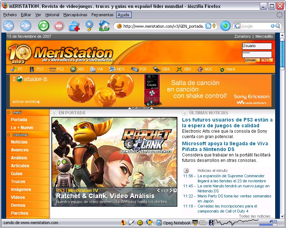Open the Editar menu

26,15
